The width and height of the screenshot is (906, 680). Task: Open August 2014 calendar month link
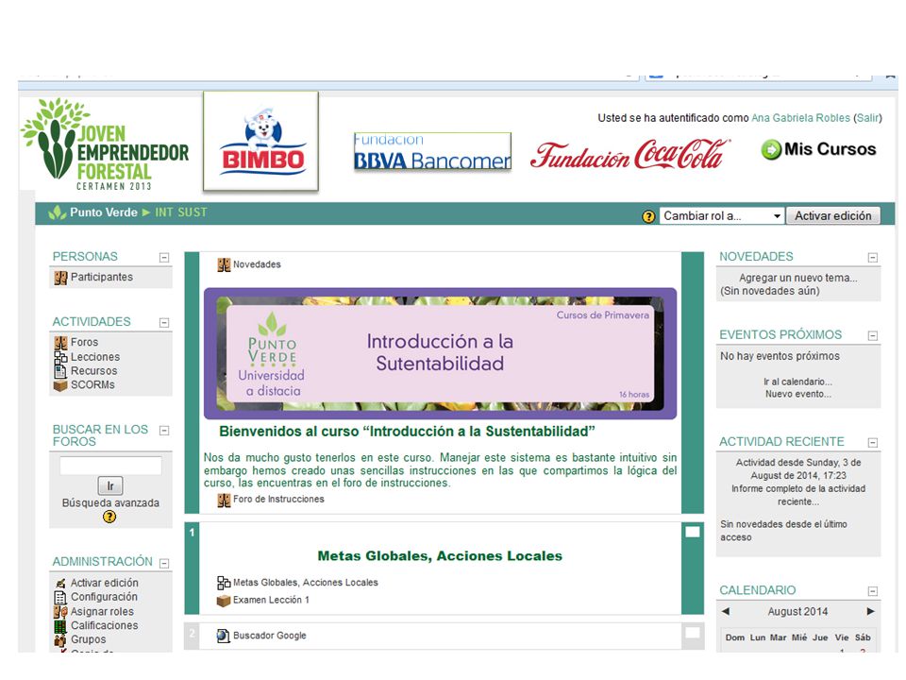tap(797, 612)
